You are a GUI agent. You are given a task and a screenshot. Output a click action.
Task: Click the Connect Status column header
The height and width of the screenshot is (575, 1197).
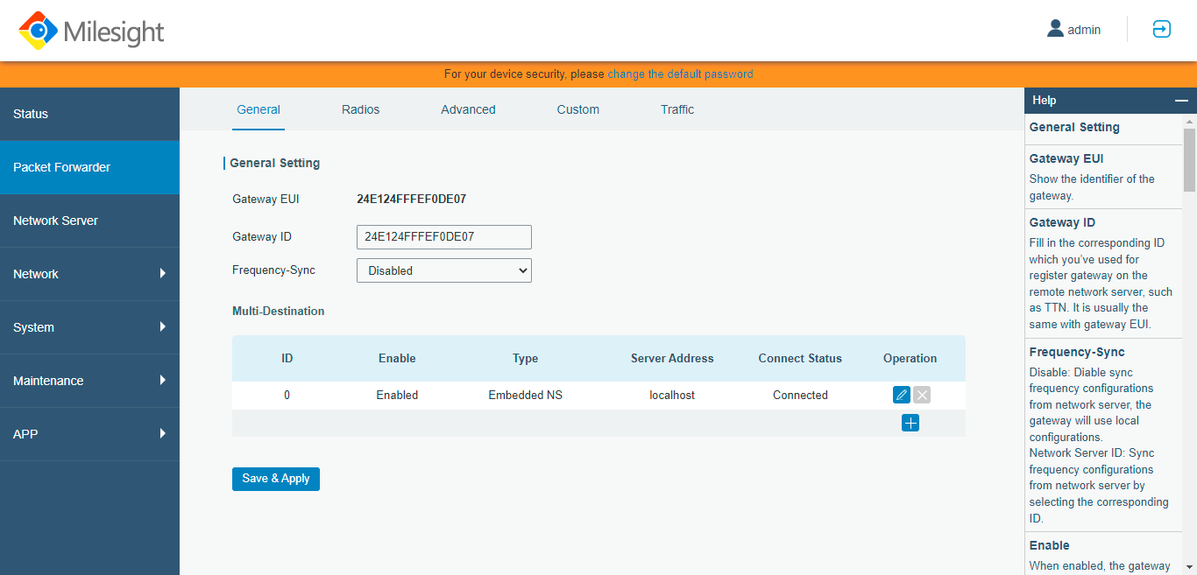[800, 358]
